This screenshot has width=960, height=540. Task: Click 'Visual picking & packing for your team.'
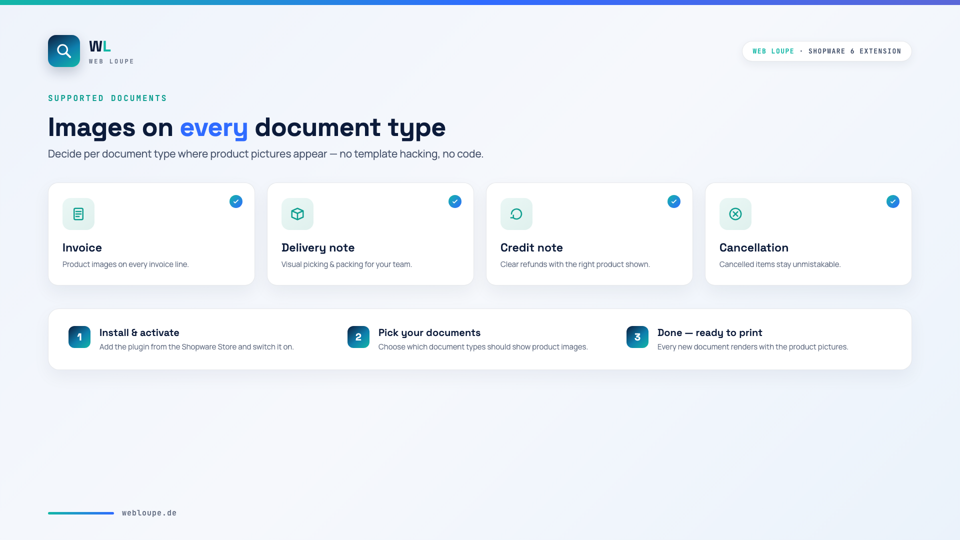pyautogui.click(x=346, y=264)
